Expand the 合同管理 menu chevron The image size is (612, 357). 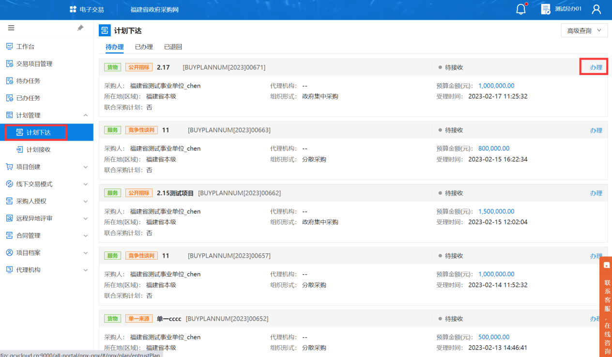(86, 236)
